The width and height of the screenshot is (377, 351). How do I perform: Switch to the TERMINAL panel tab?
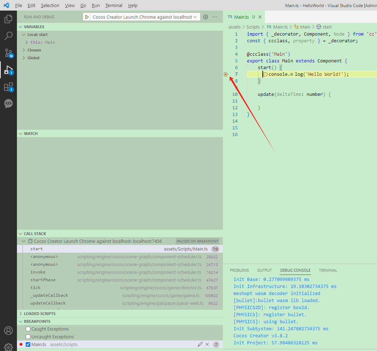[328, 270]
